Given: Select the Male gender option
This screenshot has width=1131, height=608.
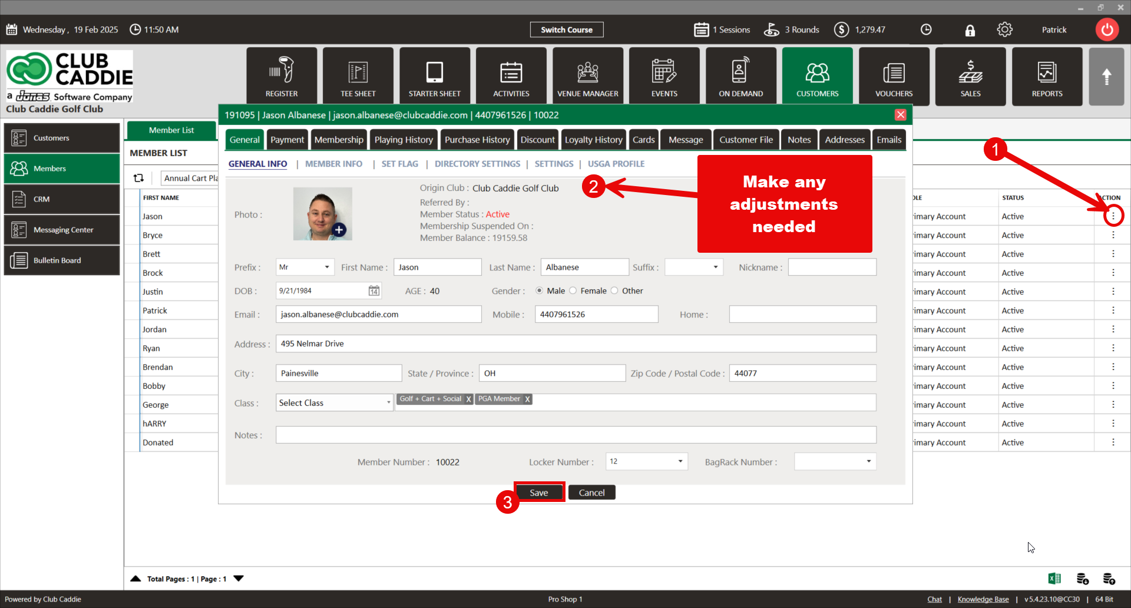Looking at the screenshot, I should pyautogui.click(x=539, y=290).
